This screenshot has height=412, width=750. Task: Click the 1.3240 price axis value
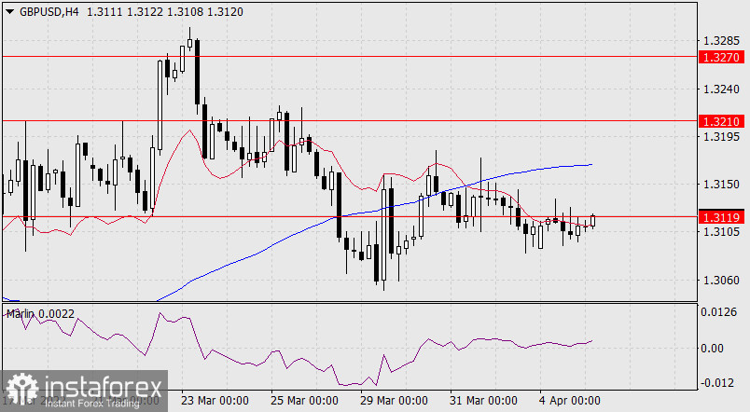click(x=721, y=89)
